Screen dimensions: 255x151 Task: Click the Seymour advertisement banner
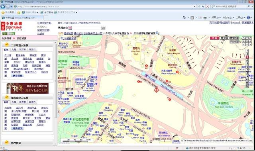tap(27, 88)
